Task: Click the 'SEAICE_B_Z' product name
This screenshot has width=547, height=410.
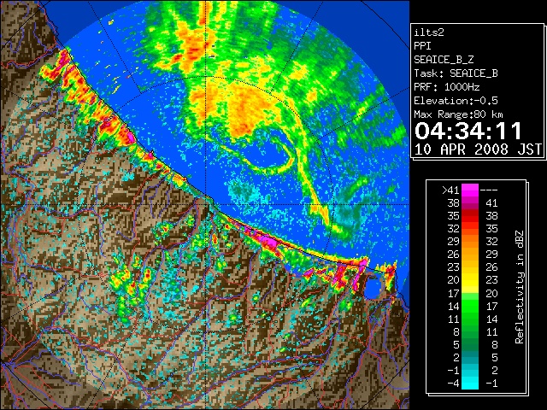Action: pos(444,60)
